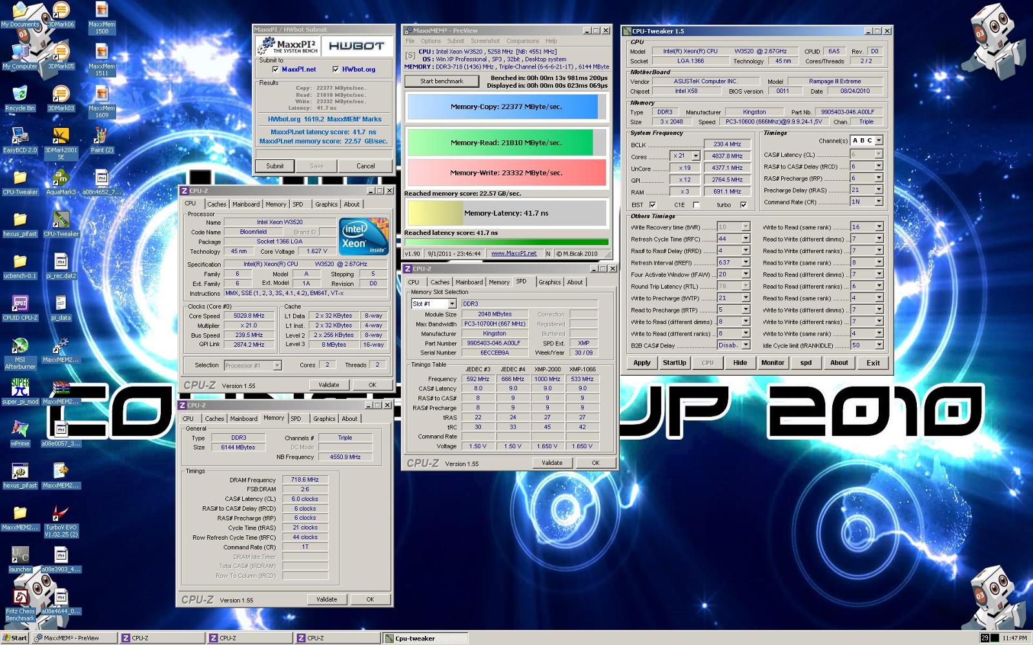Click the Memory-Copy result bar

tap(506, 107)
